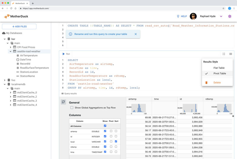The image size is (237, 159).
Task: Expand the CPI Food Prices table
Action: tap(10, 47)
